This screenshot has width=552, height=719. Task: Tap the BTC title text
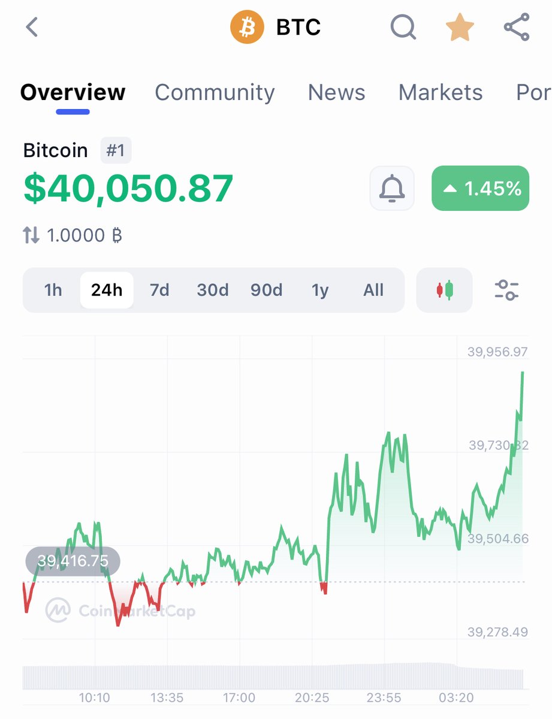[x=298, y=27]
